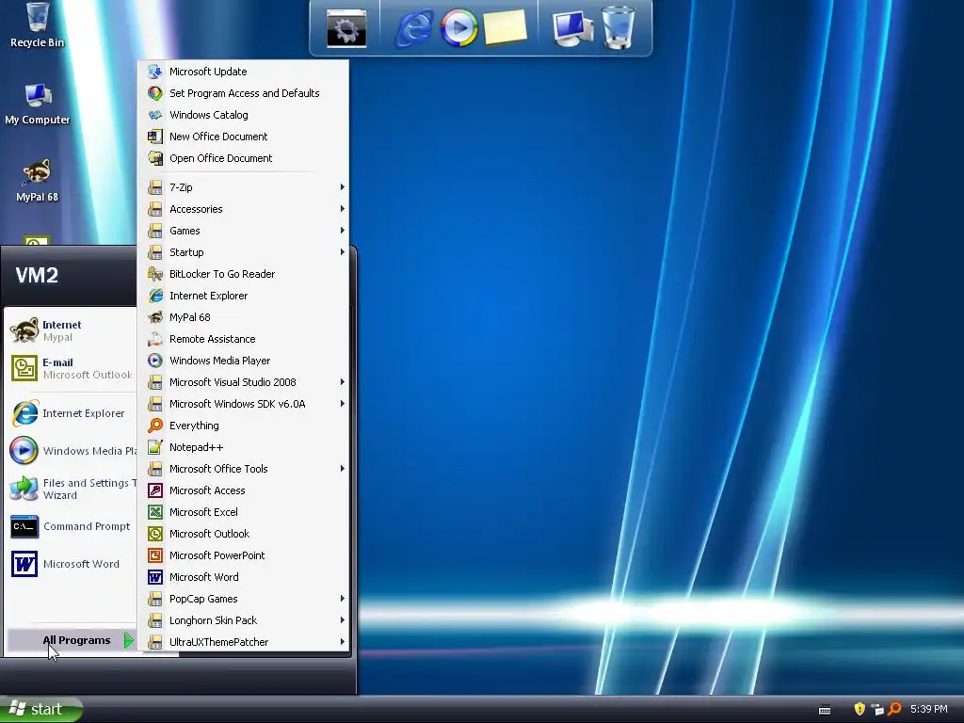Click the Command Prompt icon in start menu
964x723 pixels.
24,527
